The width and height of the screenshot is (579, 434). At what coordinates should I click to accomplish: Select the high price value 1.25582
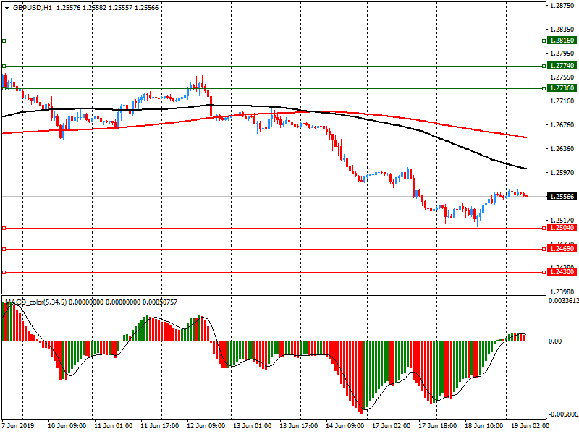coord(94,8)
